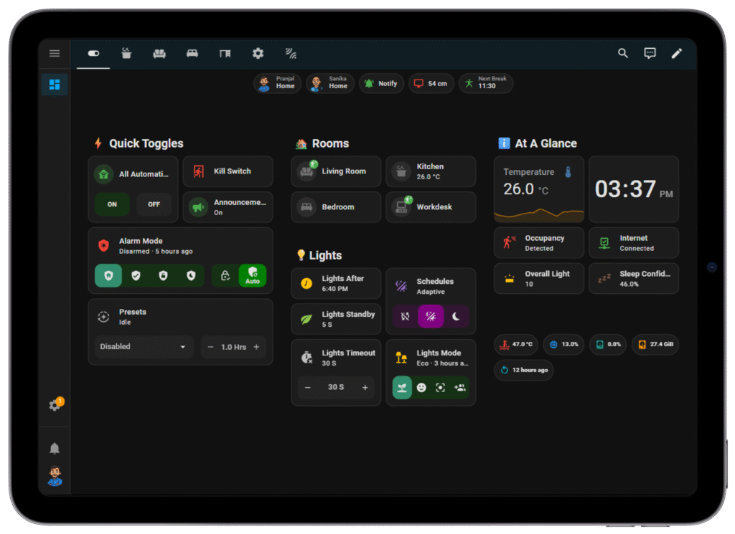Open the Disabled presets dropdown
The height and width of the screenshot is (534, 735).
coord(144,347)
